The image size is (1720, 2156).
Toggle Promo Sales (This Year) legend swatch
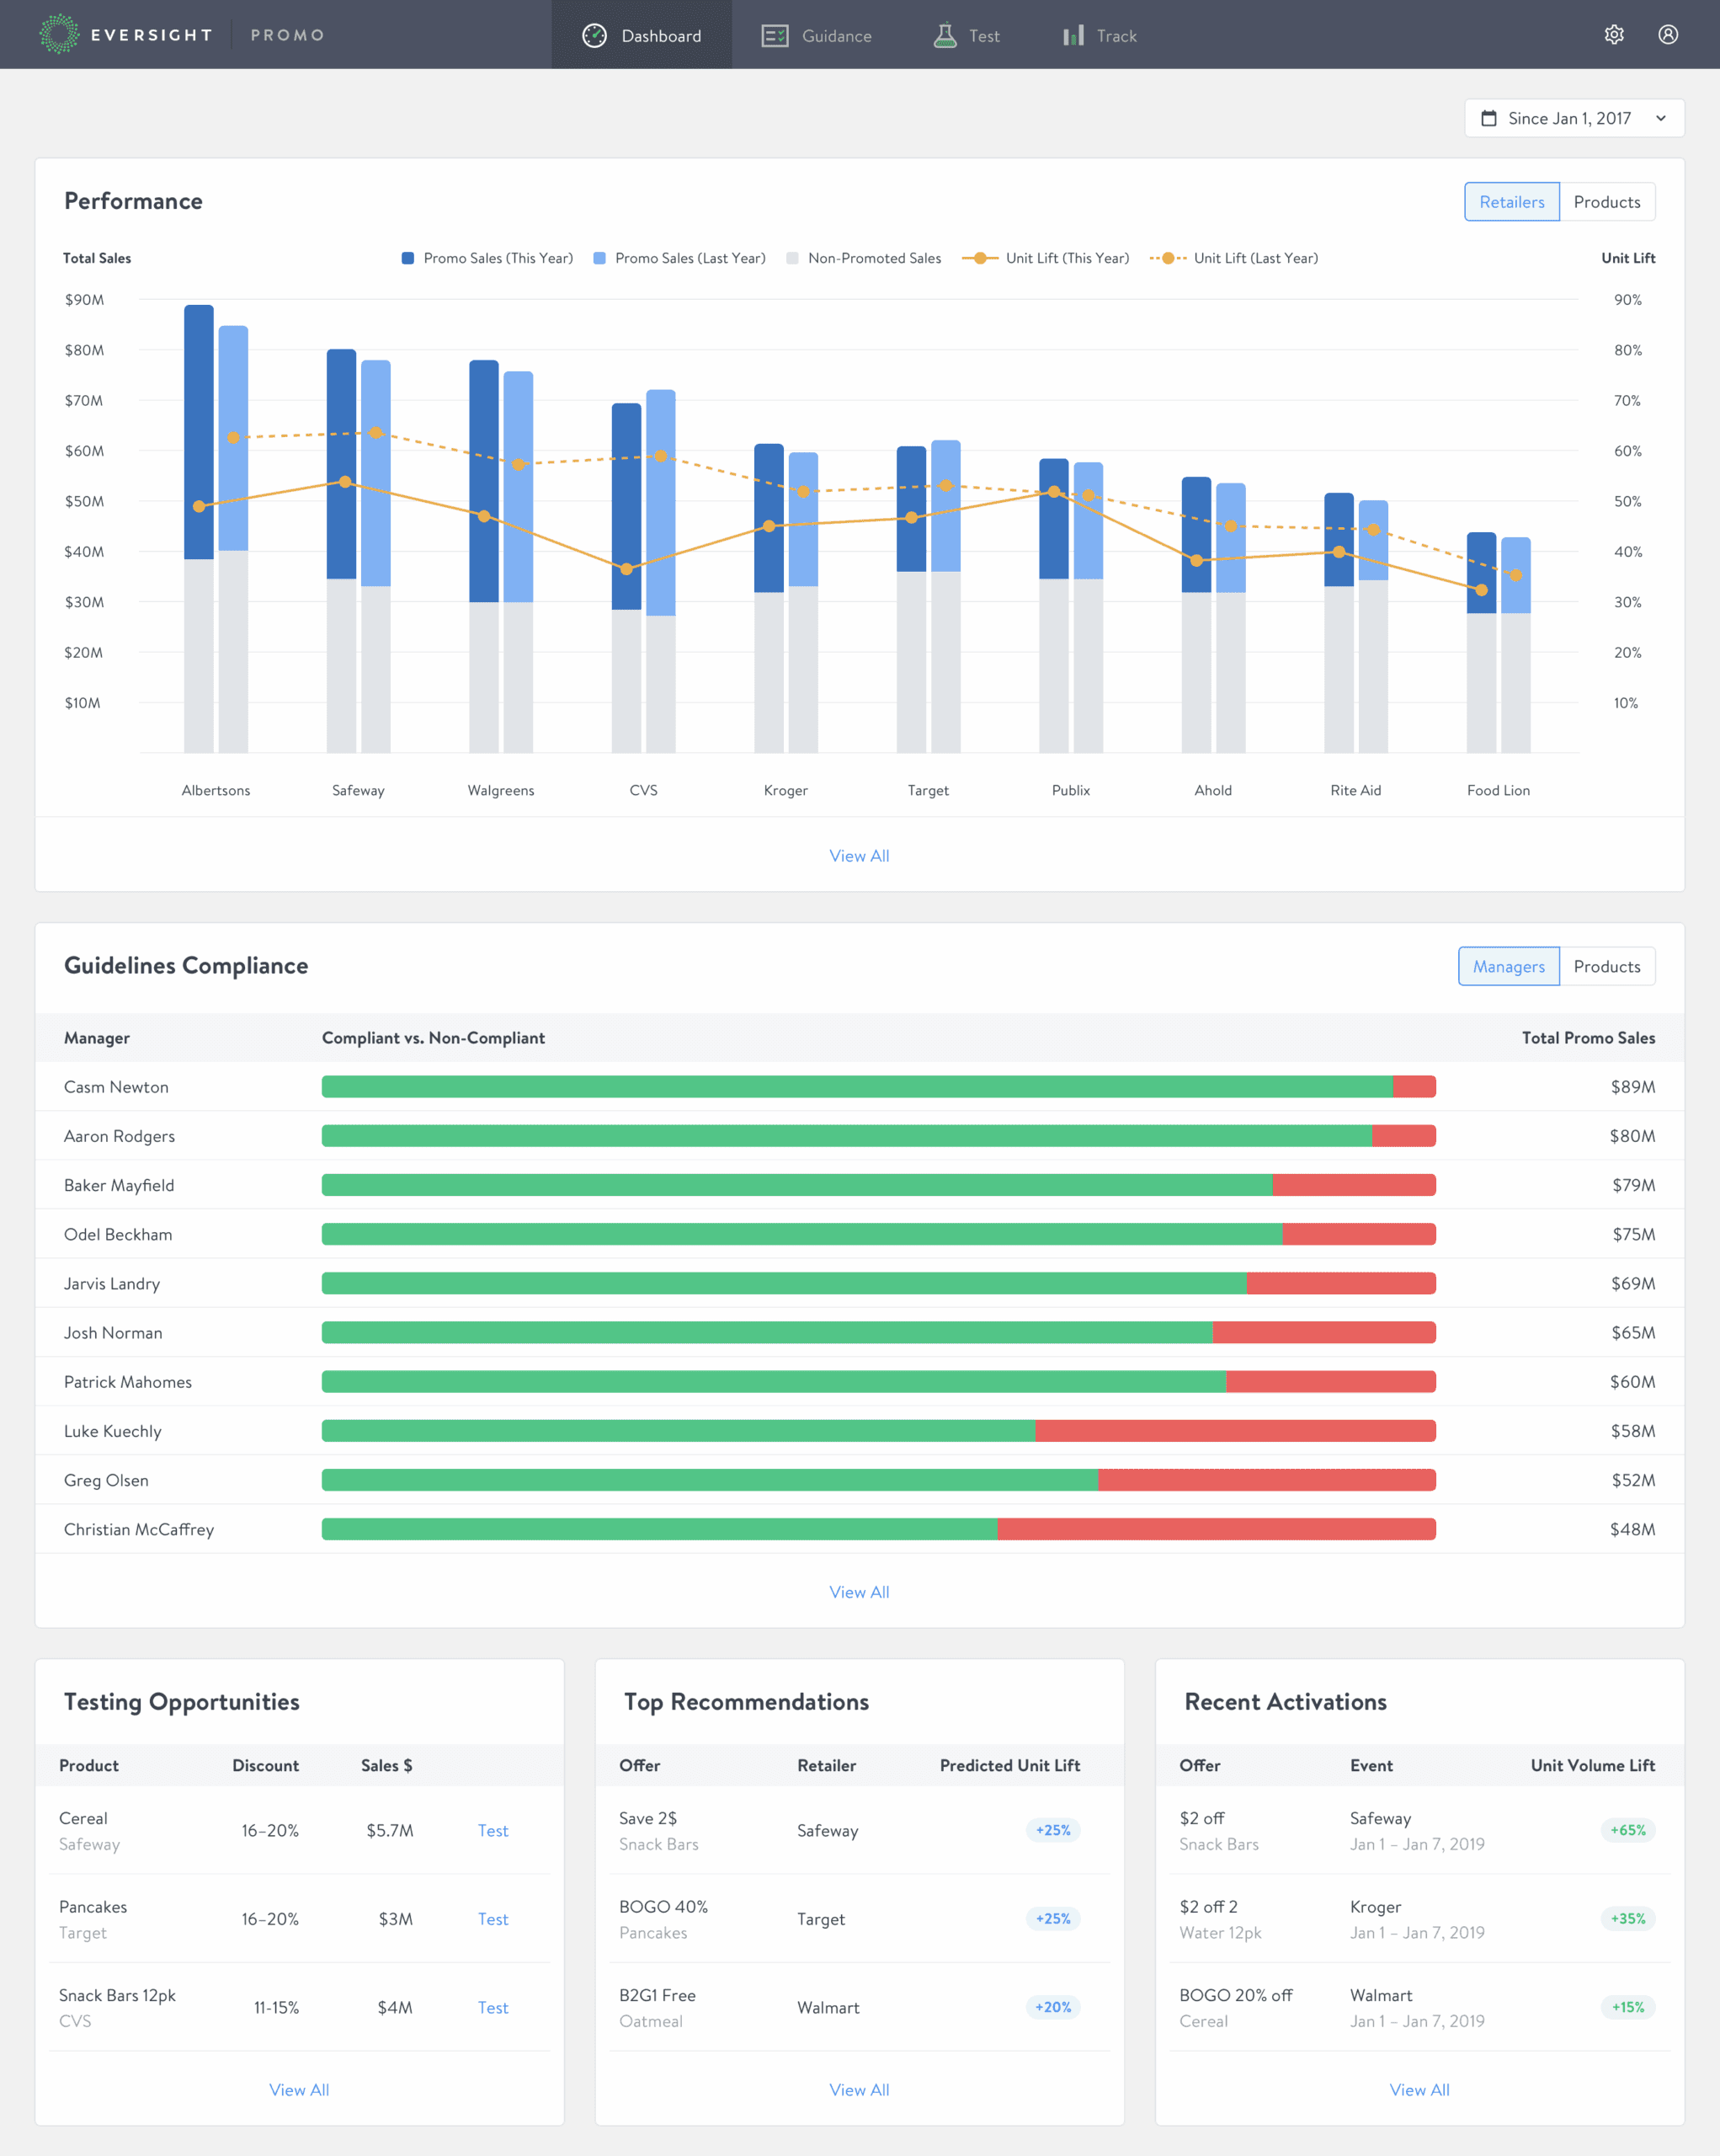[x=407, y=258]
